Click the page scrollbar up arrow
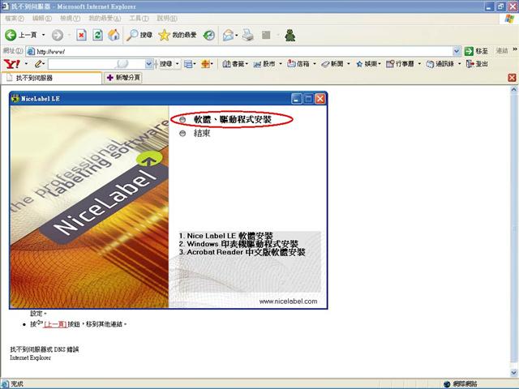The width and height of the screenshot is (519, 389). point(514,89)
